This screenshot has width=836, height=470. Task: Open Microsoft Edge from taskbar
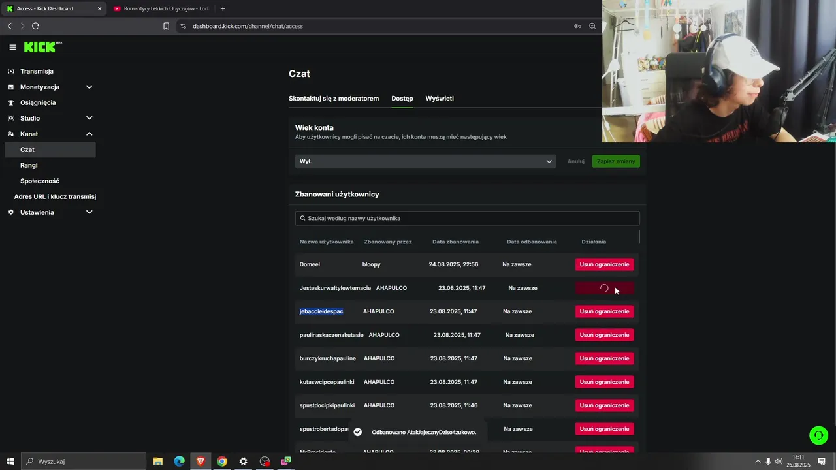click(179, 462)
